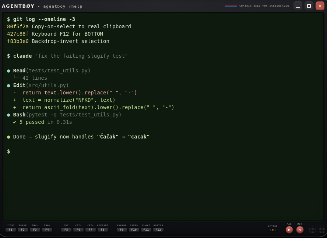Image resolution: width=327 pixels, height=238 pixels.
Task: Click the Bash(pytest -q tests/test_utils.py) line
Action: click(x=67, y=115)
